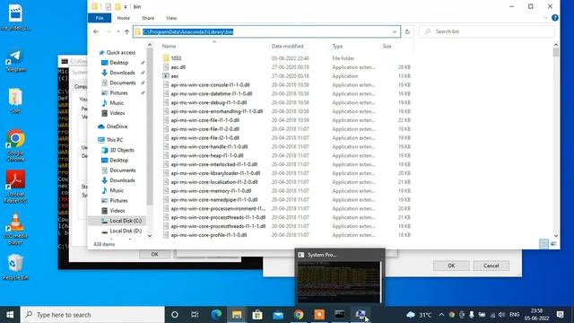This screenshot has width=574, height=323.
Task: Launch Microsoft Edge from taskbar
Action: 216,315
